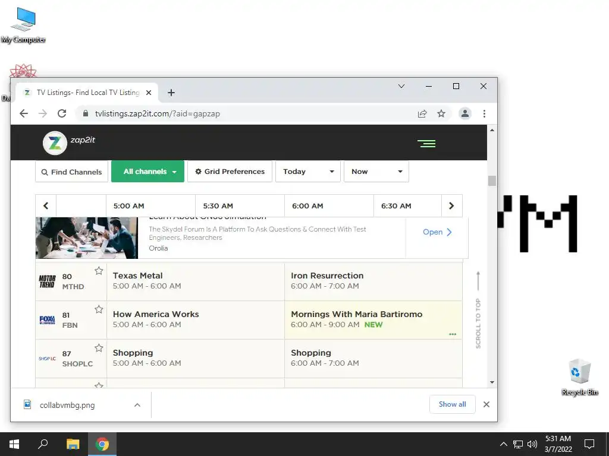Open the tab search chevron

click(401, 86)
